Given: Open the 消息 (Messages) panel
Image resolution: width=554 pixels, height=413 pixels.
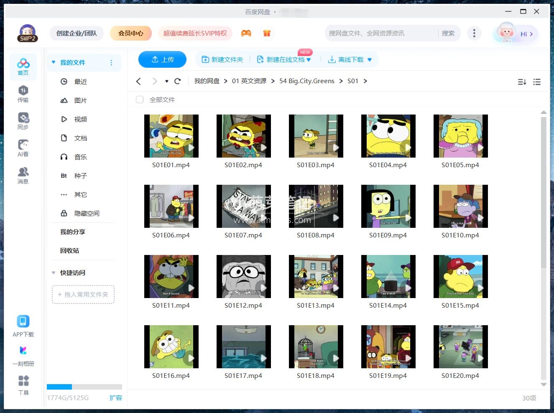Looking at the screenshot, I should (23, 174).
